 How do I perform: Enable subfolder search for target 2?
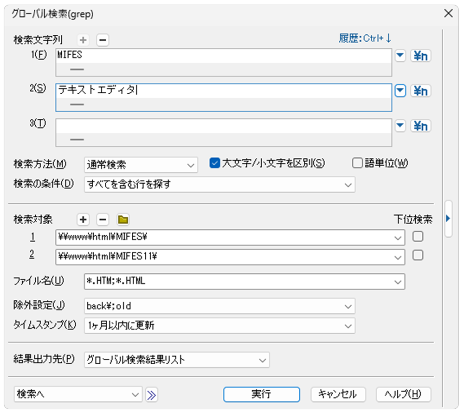coord(418,255)
